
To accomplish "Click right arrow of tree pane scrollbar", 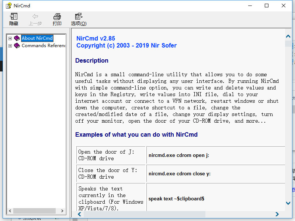I will (62, 211).
